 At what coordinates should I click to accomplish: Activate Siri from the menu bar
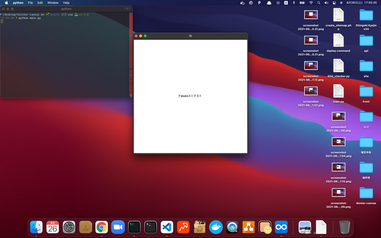tap(341, 3)
